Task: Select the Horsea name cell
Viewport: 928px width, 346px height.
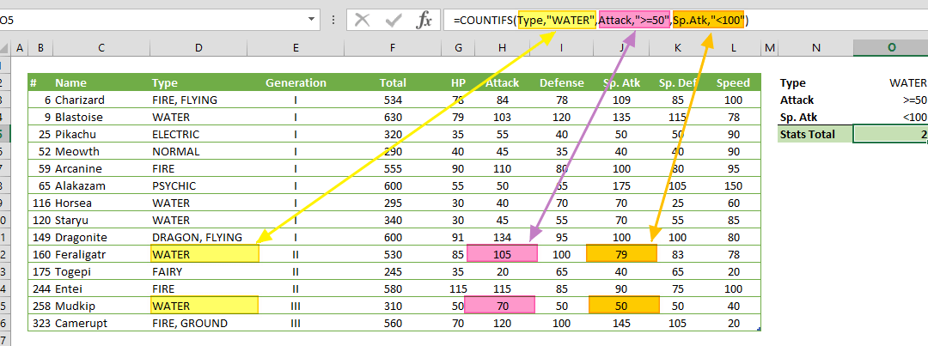Action: point(101,203)
